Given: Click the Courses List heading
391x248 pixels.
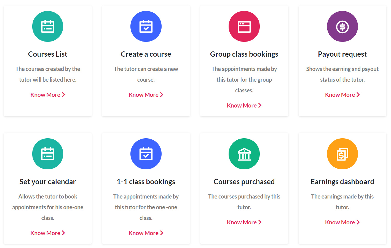Looking at the screenshot, I should pyautogui.click(x=48, y=54).
